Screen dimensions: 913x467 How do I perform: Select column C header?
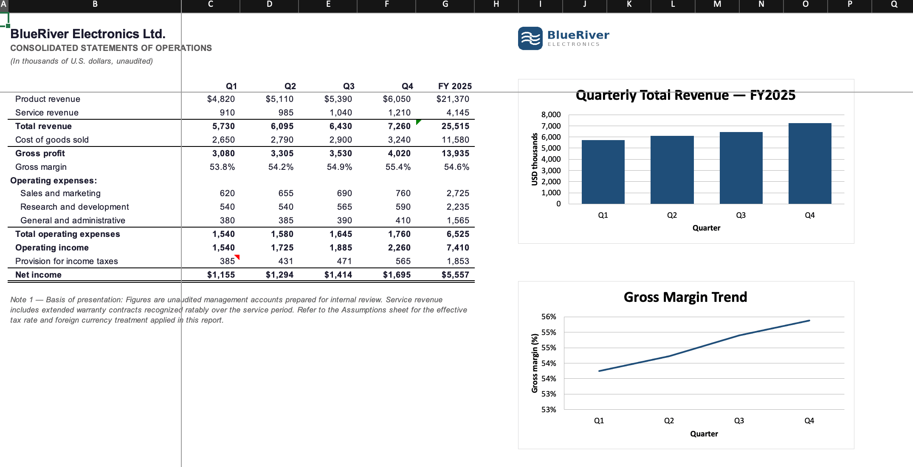(x=211, y=4)
